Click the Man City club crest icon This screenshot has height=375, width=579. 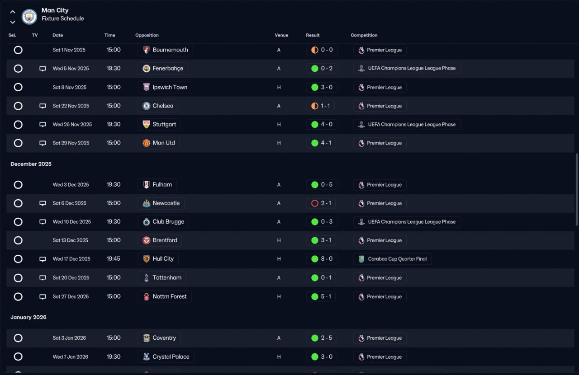pyautogui.click(x=29, y=17)
